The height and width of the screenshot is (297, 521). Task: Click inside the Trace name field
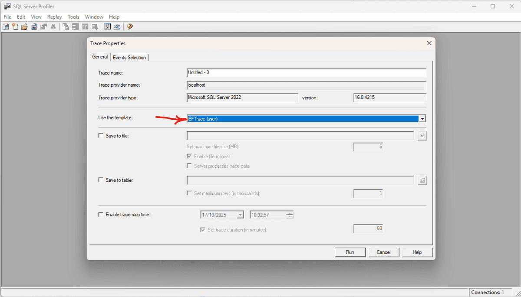[304, 72]
